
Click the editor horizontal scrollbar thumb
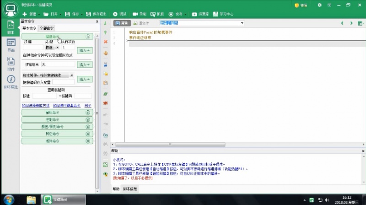click(x=170, y=145)
